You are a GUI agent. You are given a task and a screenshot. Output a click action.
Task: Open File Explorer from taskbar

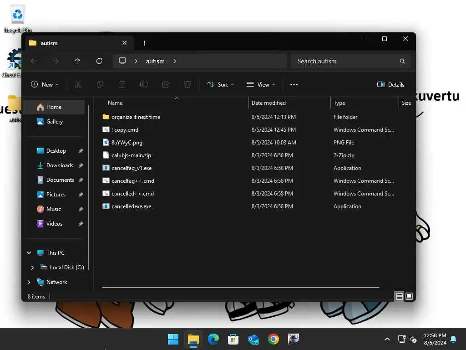click(x=193, y=339)
